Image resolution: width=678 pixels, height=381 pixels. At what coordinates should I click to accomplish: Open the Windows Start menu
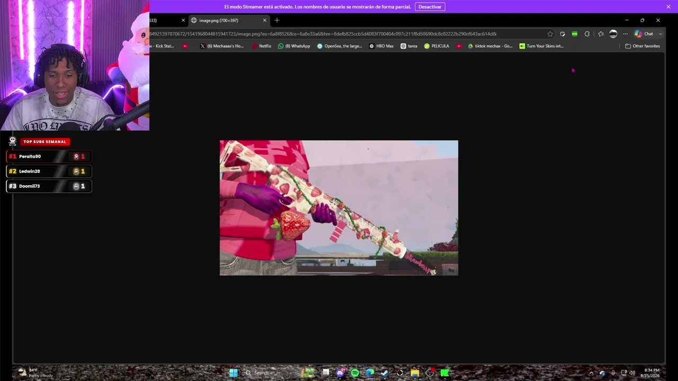(234, 373)
